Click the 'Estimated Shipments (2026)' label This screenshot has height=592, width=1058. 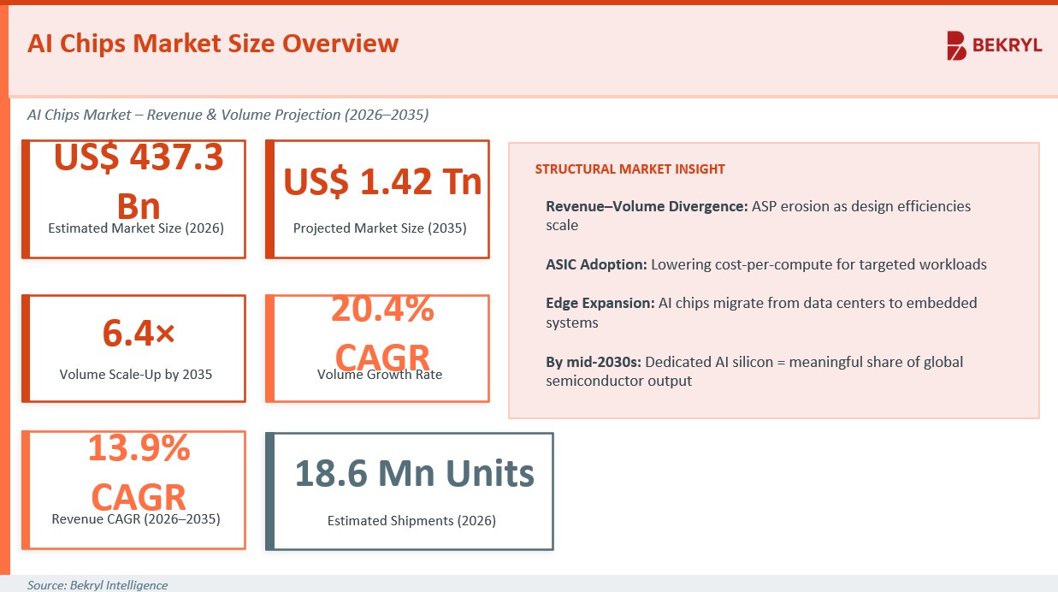coord(412,520)
